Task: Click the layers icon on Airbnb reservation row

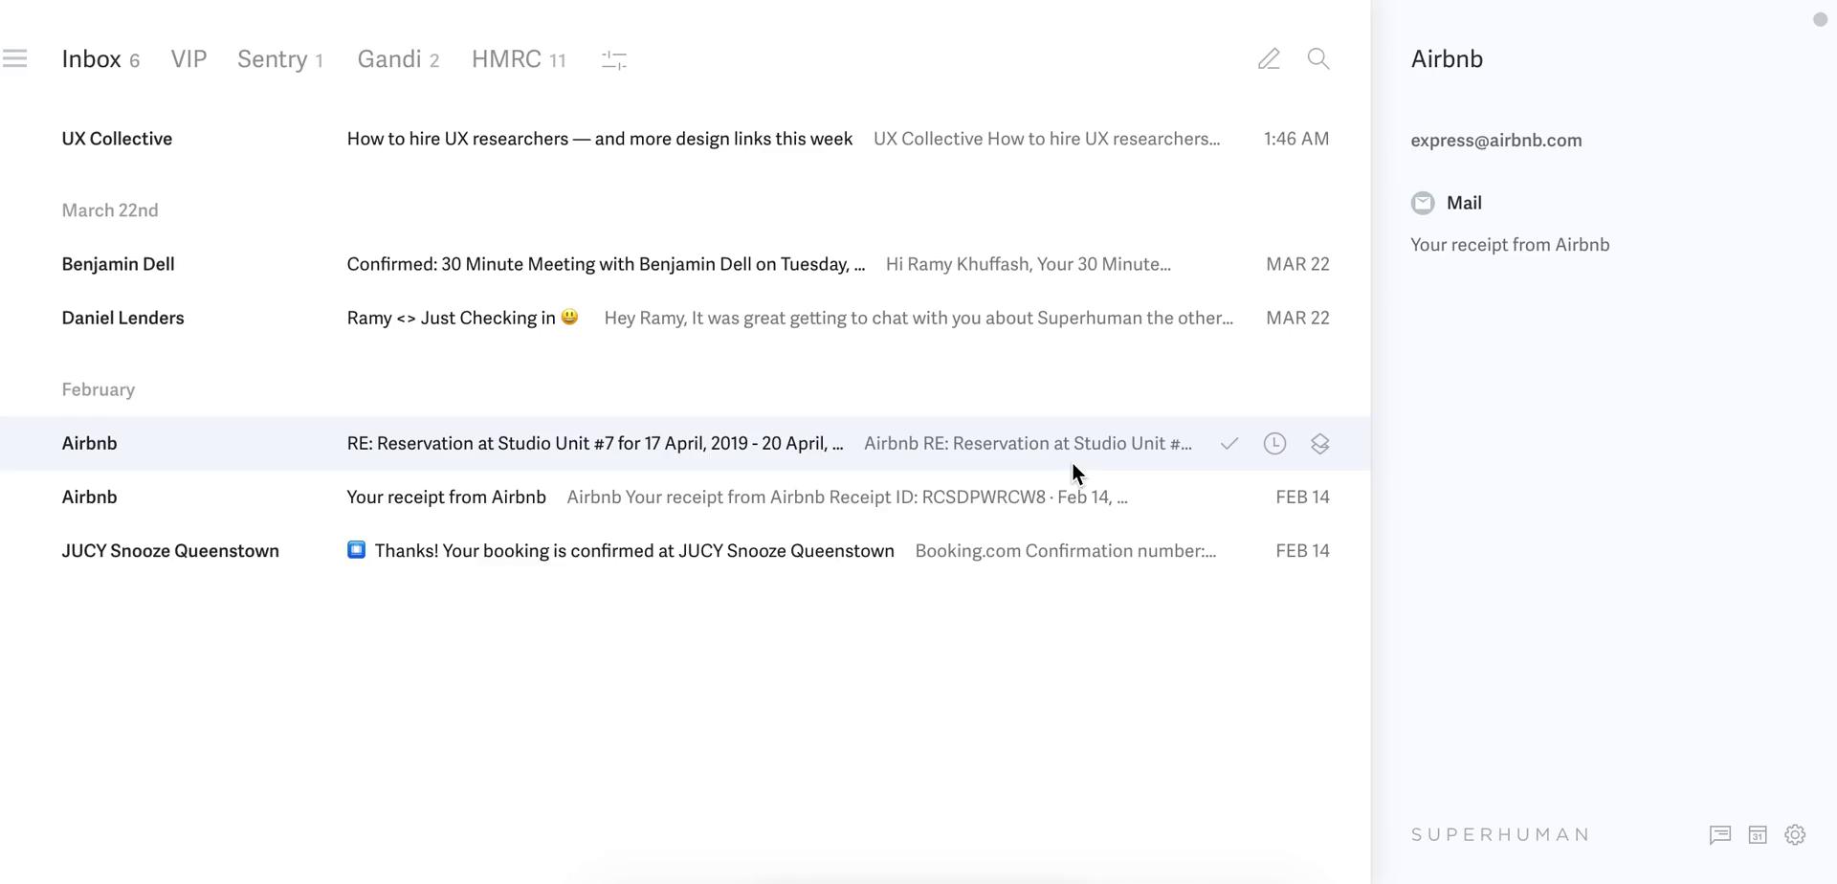Action: point(1320,444)
